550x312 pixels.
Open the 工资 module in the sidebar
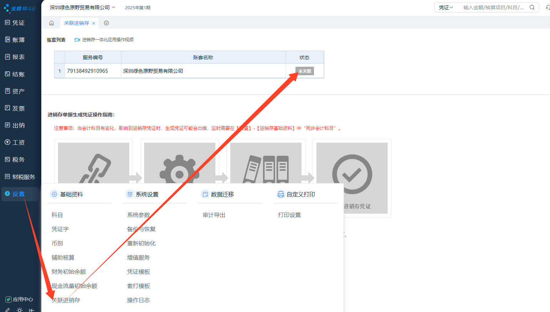(x=19, y=142)
